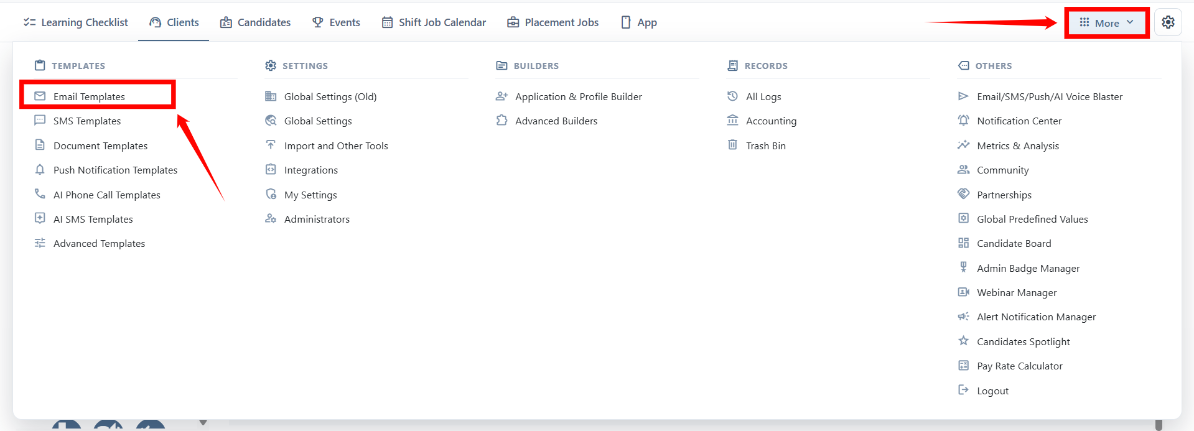Click the Logout exit icon
Screen dimensions: 1194x431
coord(963,390)
